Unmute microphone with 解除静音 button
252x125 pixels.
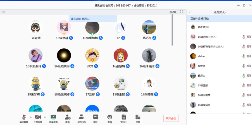[24, 119]
